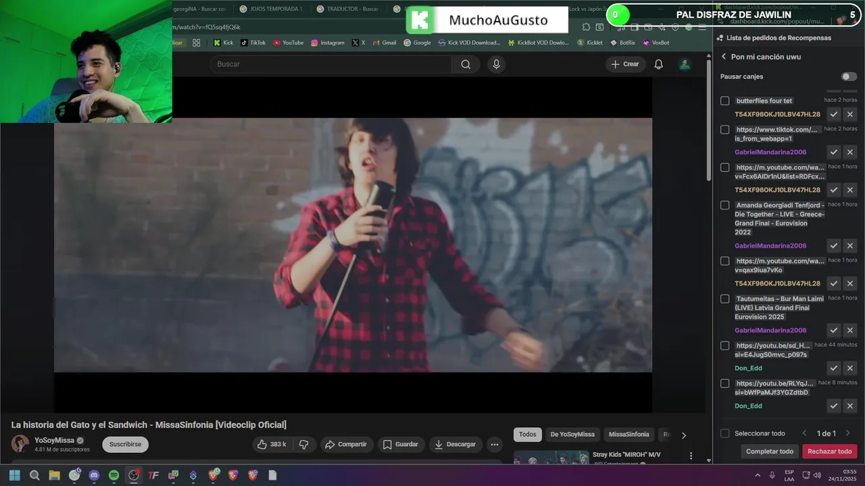Click the Suscribirse button
The width and height of the screenshot is (865, 486).
[125, 444]
